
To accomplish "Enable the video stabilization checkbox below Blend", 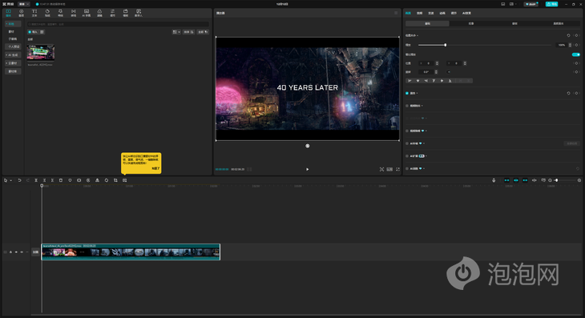I will click(x=407, y=106).
